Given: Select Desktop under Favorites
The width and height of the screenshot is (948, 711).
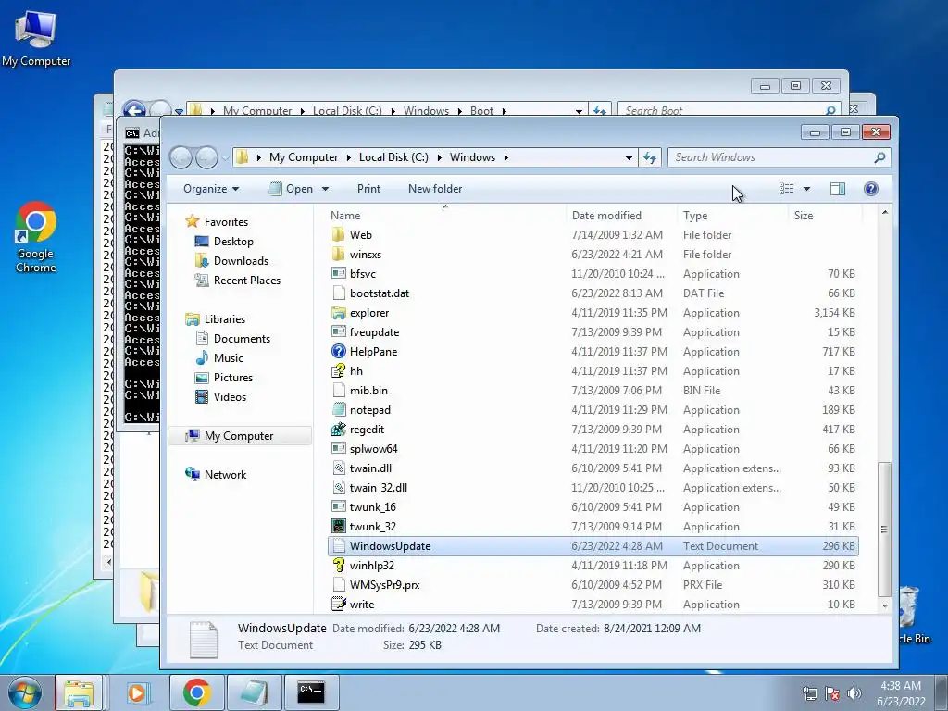Looking at the screenshot, I should point(232,242).
